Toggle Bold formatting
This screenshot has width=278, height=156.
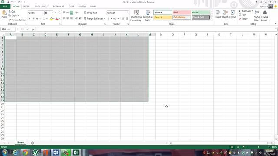pos(30,18)
